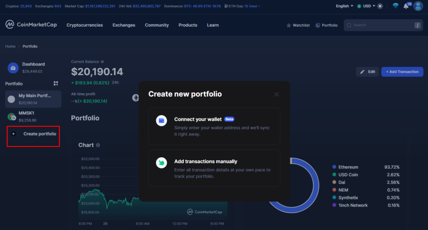Click the USD Coin legend color dot

click(x=334, y=174)
